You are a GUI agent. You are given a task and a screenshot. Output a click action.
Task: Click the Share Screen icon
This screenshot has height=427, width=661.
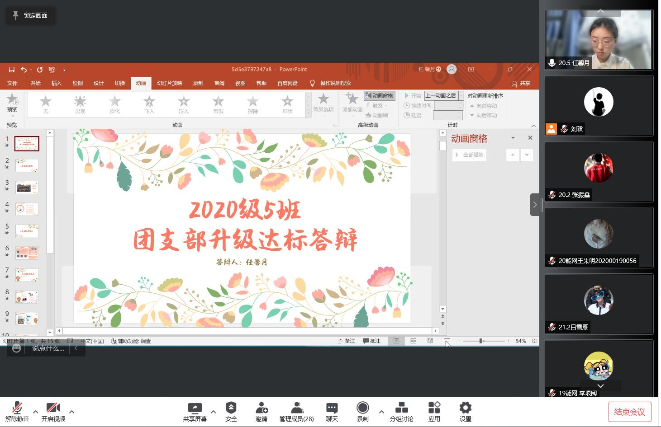195,408
